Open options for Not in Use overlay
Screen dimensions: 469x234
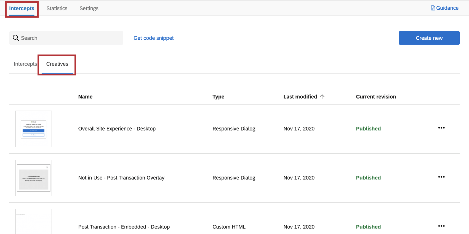pyautogui.click(x=441, y=177)
